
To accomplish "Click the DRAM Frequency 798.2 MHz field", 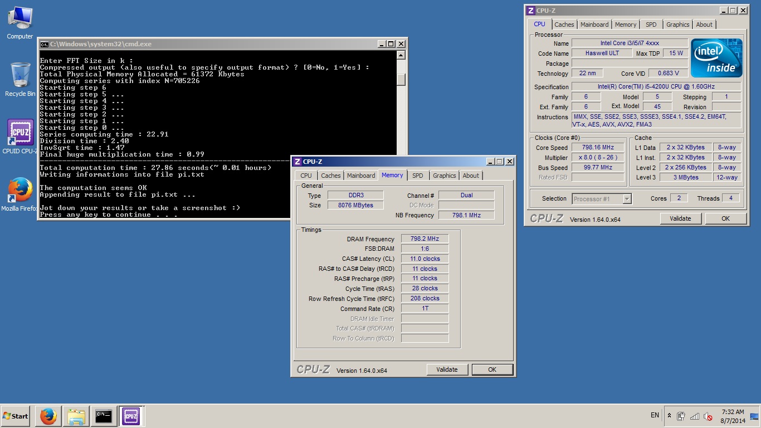I will (x=425, y=239).
